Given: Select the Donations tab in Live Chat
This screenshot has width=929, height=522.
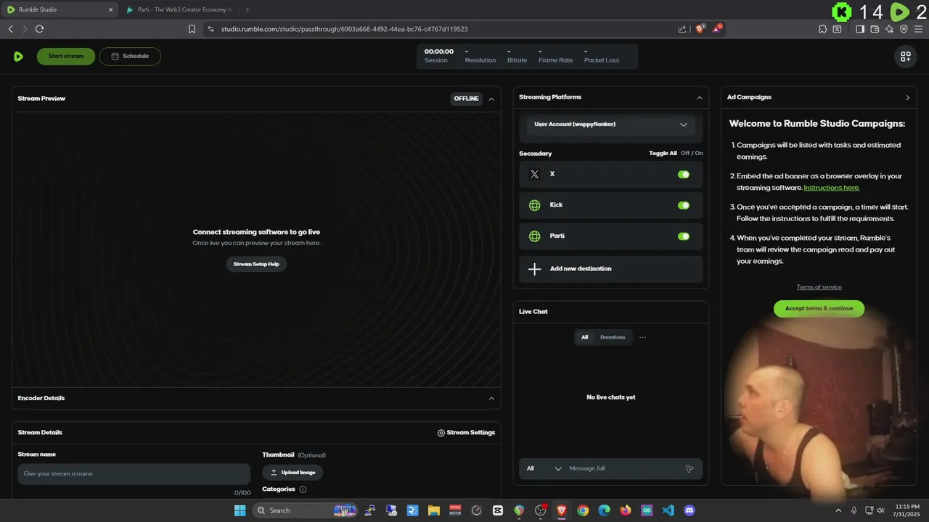Looking at the screenshot, I should click(613, 337).
